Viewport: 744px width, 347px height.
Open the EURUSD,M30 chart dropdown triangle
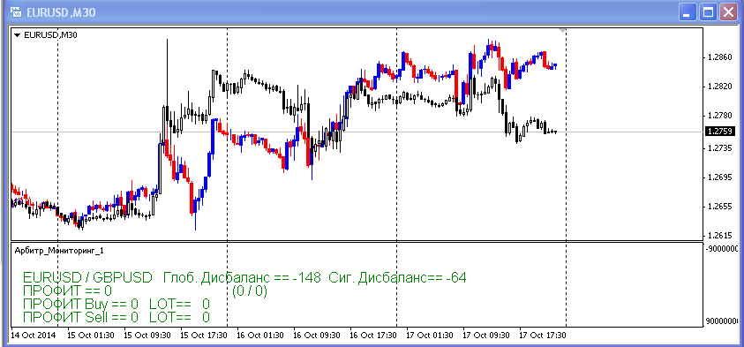tap(18, 34)
